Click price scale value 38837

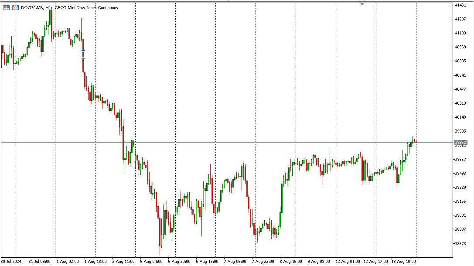click(460, 229)
